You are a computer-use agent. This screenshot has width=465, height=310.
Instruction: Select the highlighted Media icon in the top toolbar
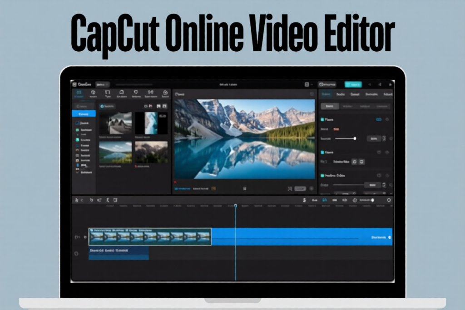pyautogui.click(x=79, y=93)
